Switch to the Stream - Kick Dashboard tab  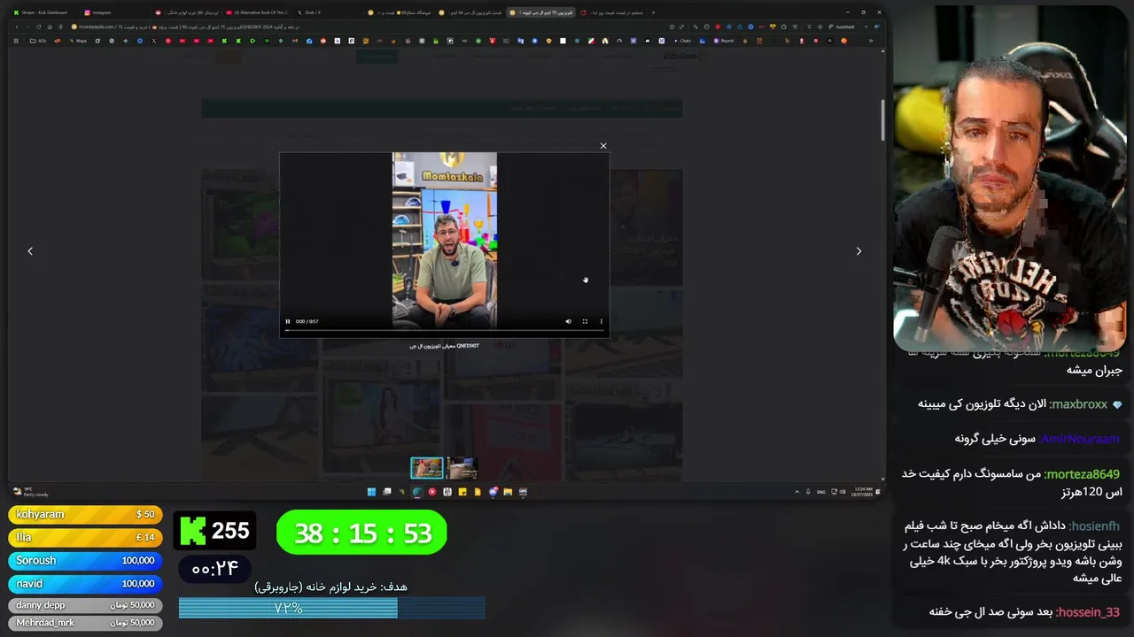[x=43, y=12]
